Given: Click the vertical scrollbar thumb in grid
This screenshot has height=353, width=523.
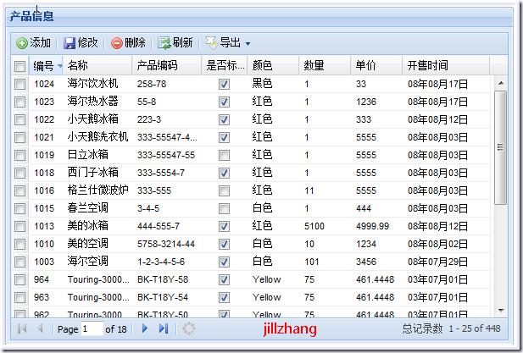Looking at the screenshot, I should tap(500, 148).
